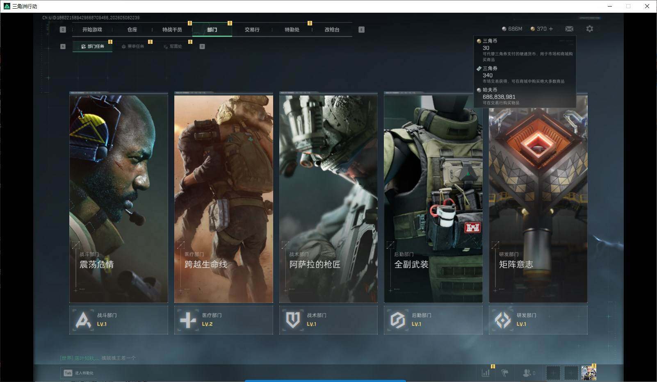This screenshot has height=382, width=657.
Task: Click the 进入特勤处 button
Action: coord(78,373)
